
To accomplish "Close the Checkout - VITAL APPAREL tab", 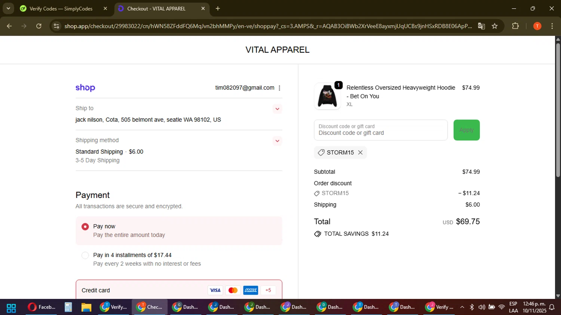I will [203, 9].
